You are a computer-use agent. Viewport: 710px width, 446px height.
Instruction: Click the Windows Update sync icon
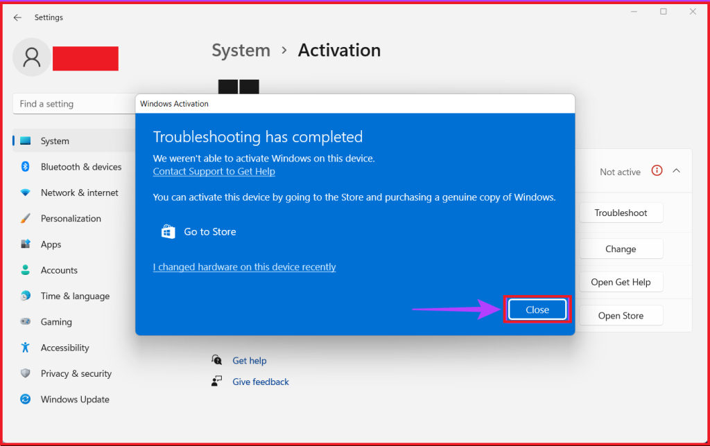click(26, 400)
